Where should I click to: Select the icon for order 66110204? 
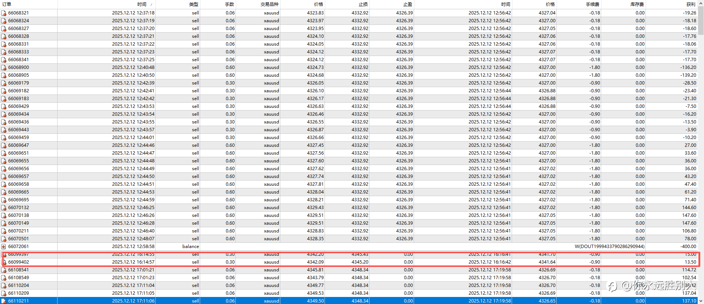(4, 285)
